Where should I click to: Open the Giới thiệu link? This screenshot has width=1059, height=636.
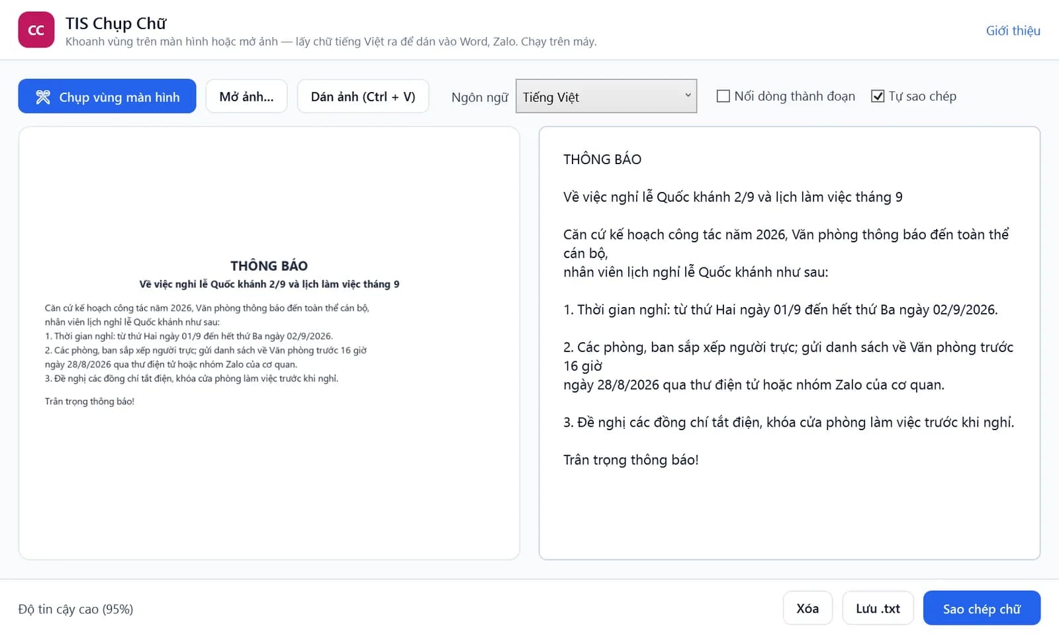1013,30
